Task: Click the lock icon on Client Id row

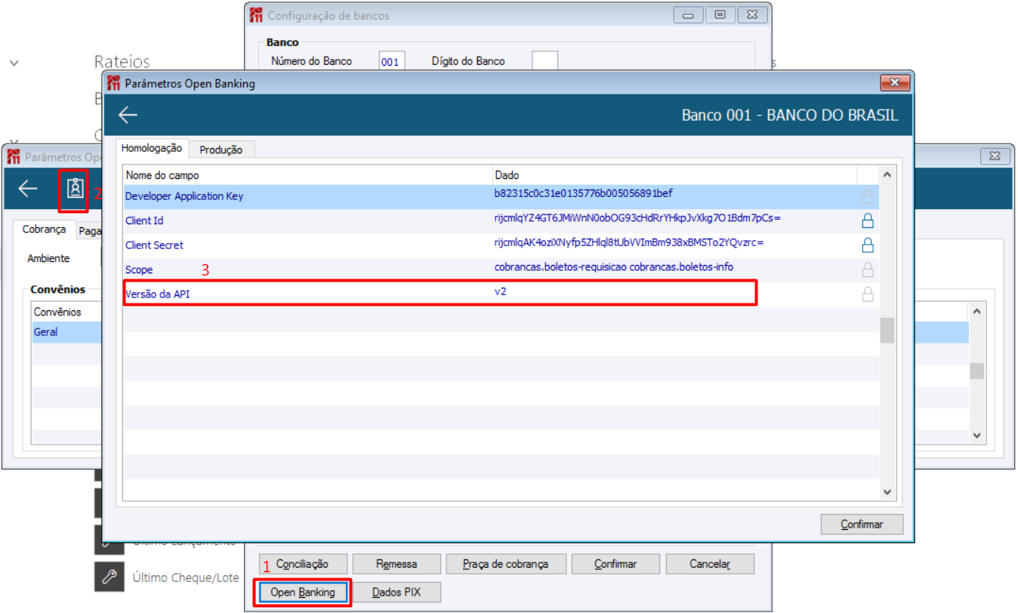Action: click(868, 220)
